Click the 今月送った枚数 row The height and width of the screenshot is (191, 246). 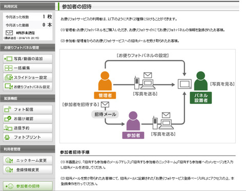click(x=28, y=17)
